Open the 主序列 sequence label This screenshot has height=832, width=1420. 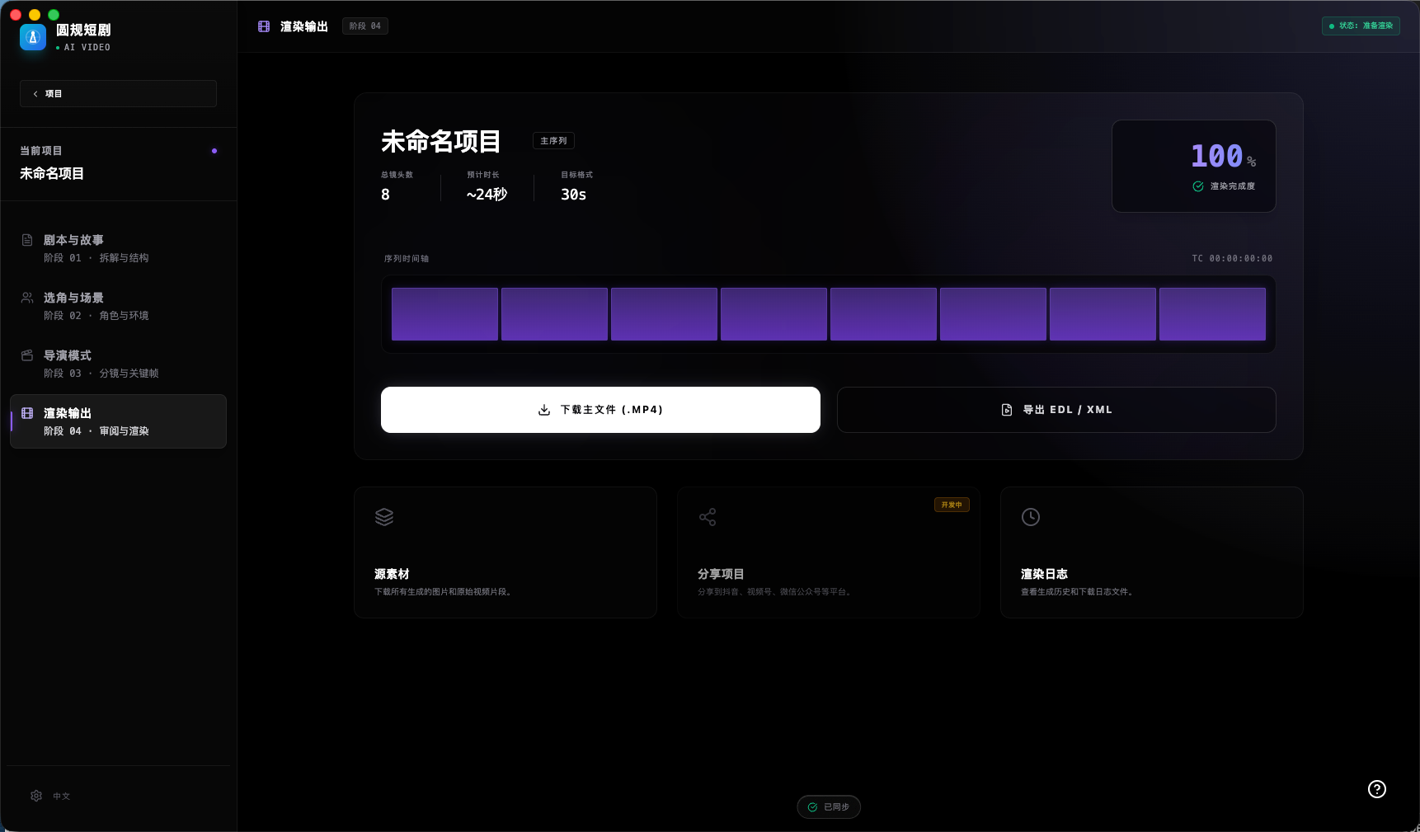pyautogui.click(x=553, y=141)
